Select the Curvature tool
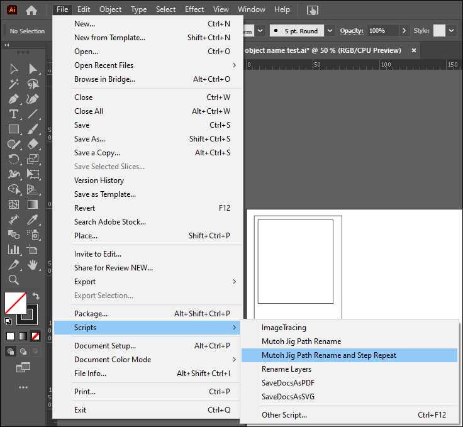Viewport: 463px width, 427px height. click(x=33, y=99)
